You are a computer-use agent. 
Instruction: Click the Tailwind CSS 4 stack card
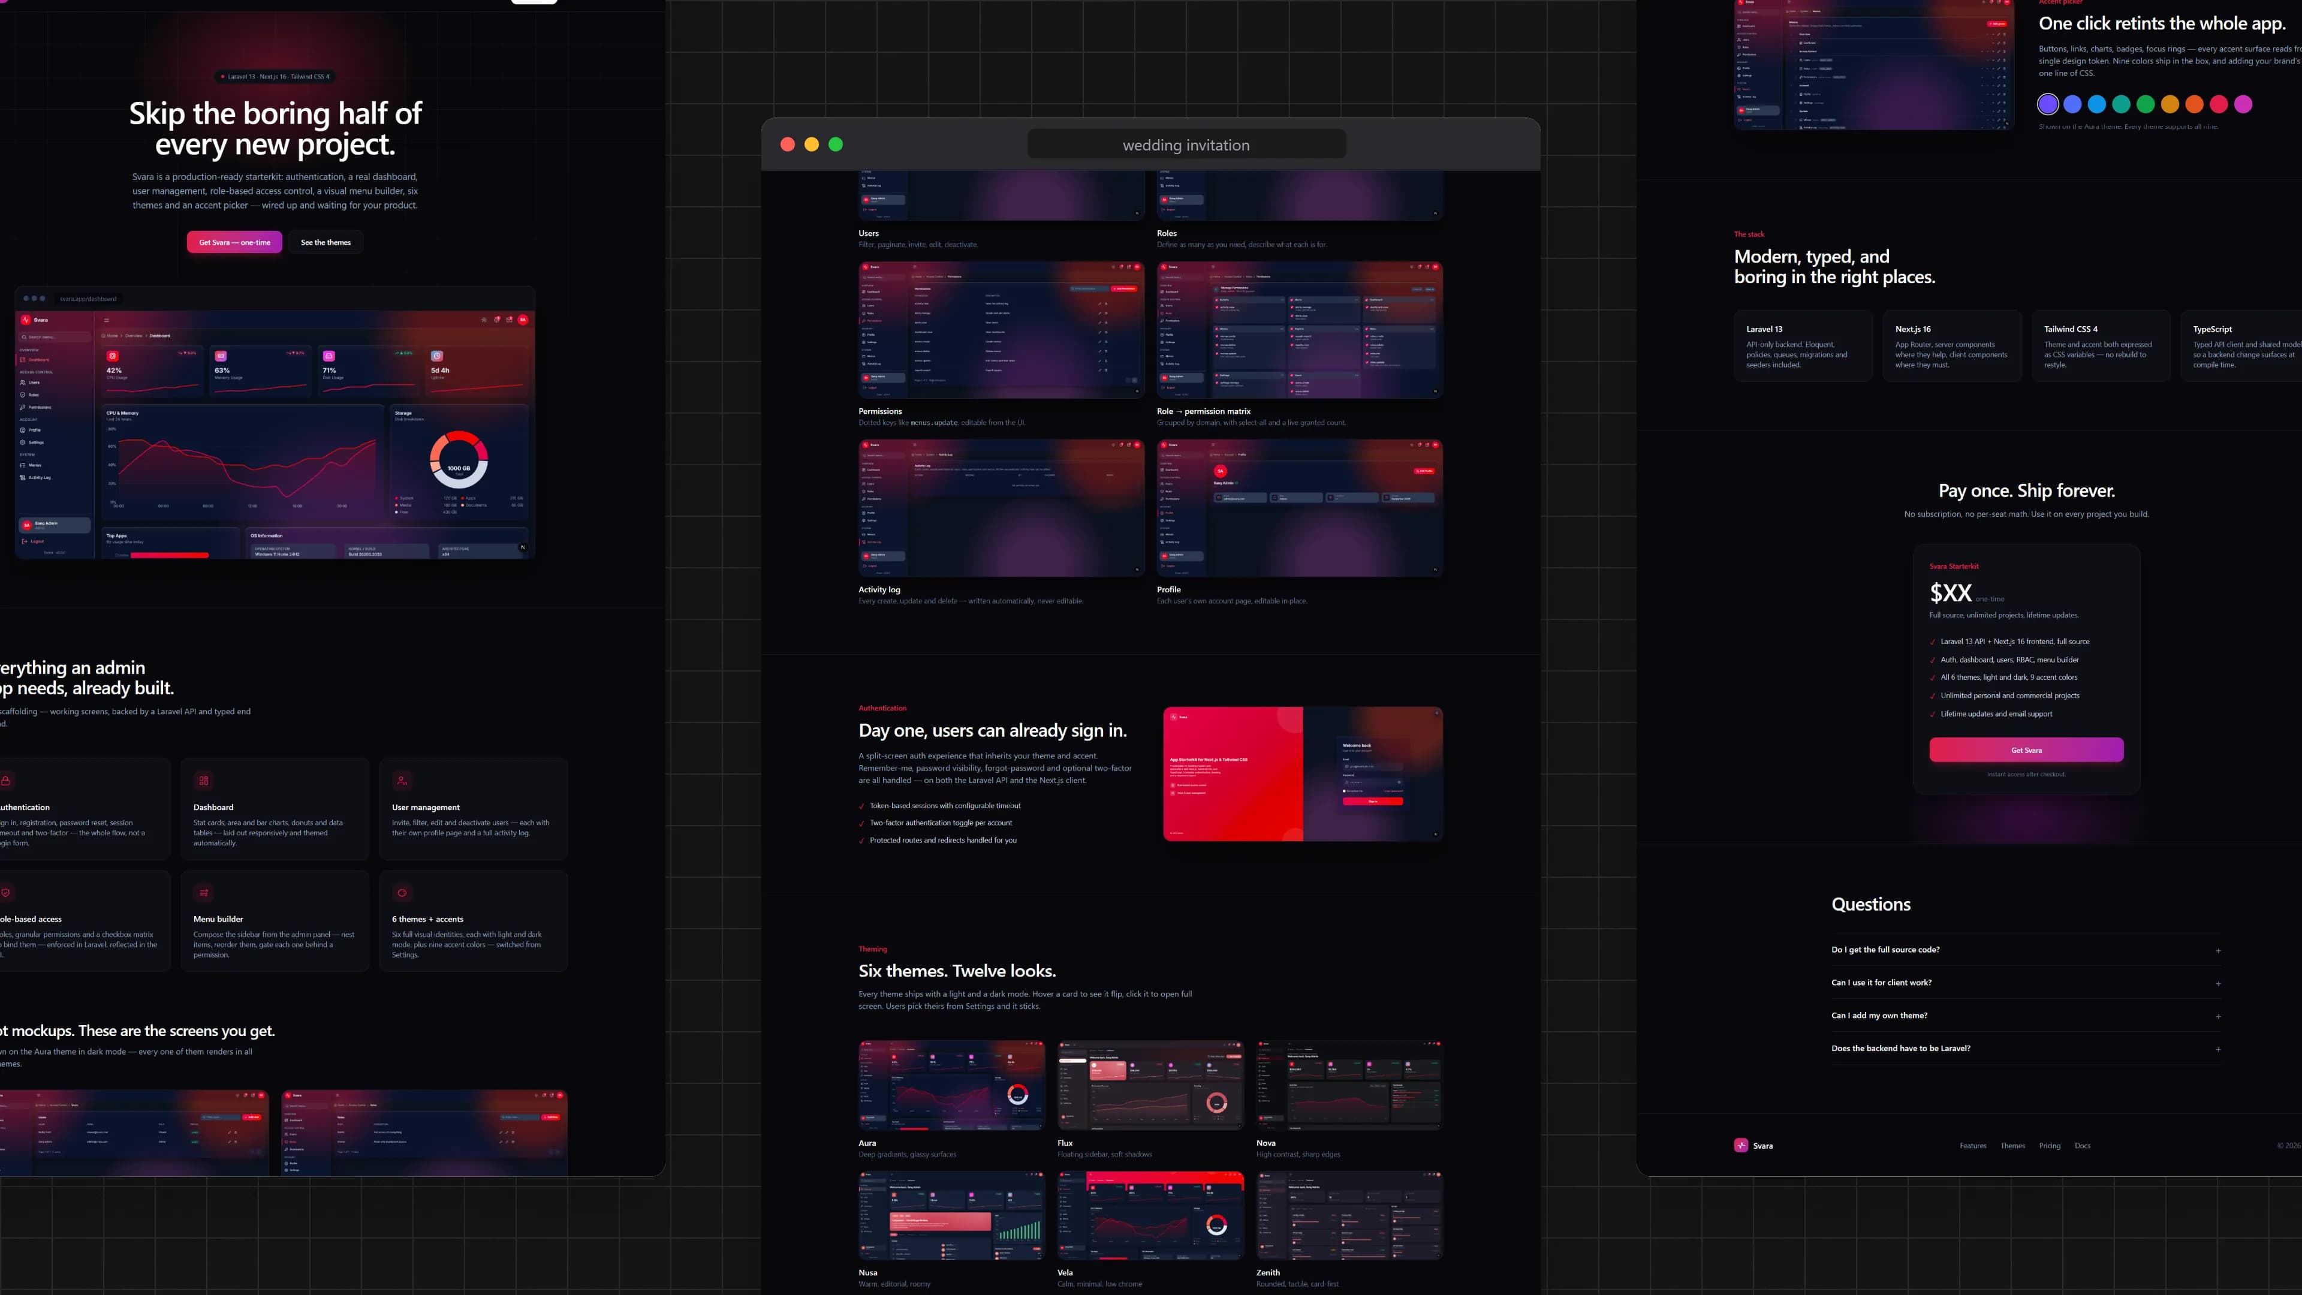point(2101,347)
